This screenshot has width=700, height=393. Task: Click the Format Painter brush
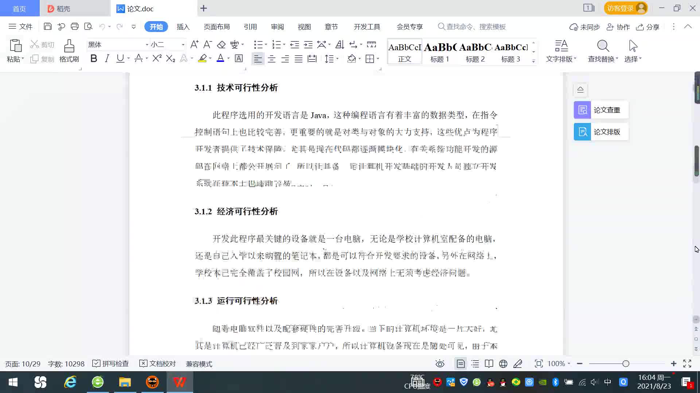tap(69, 47)
